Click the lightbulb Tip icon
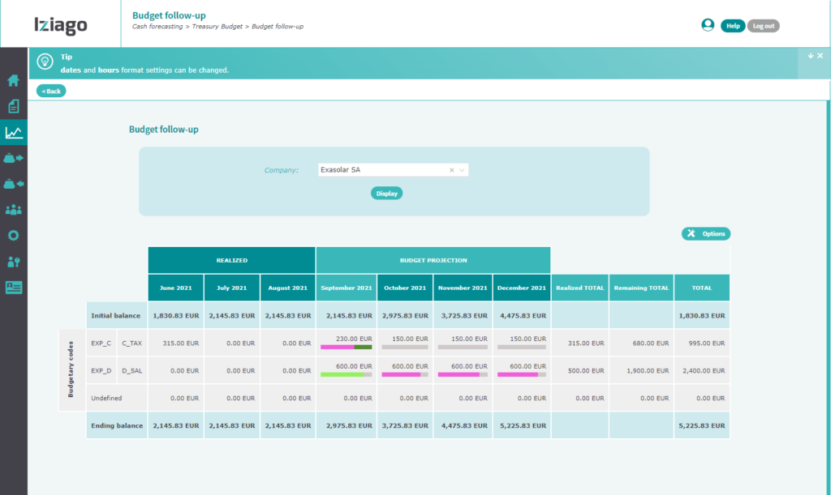This screenshot has width=831, height=495. click(x=45, y=62)
